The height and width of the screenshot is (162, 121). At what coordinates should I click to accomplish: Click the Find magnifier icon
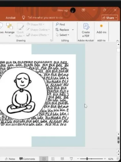tap(57, 24)
